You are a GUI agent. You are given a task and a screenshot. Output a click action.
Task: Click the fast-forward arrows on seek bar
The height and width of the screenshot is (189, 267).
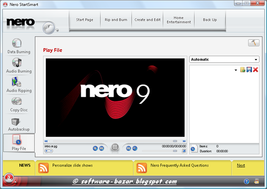[x=184, y=141]
